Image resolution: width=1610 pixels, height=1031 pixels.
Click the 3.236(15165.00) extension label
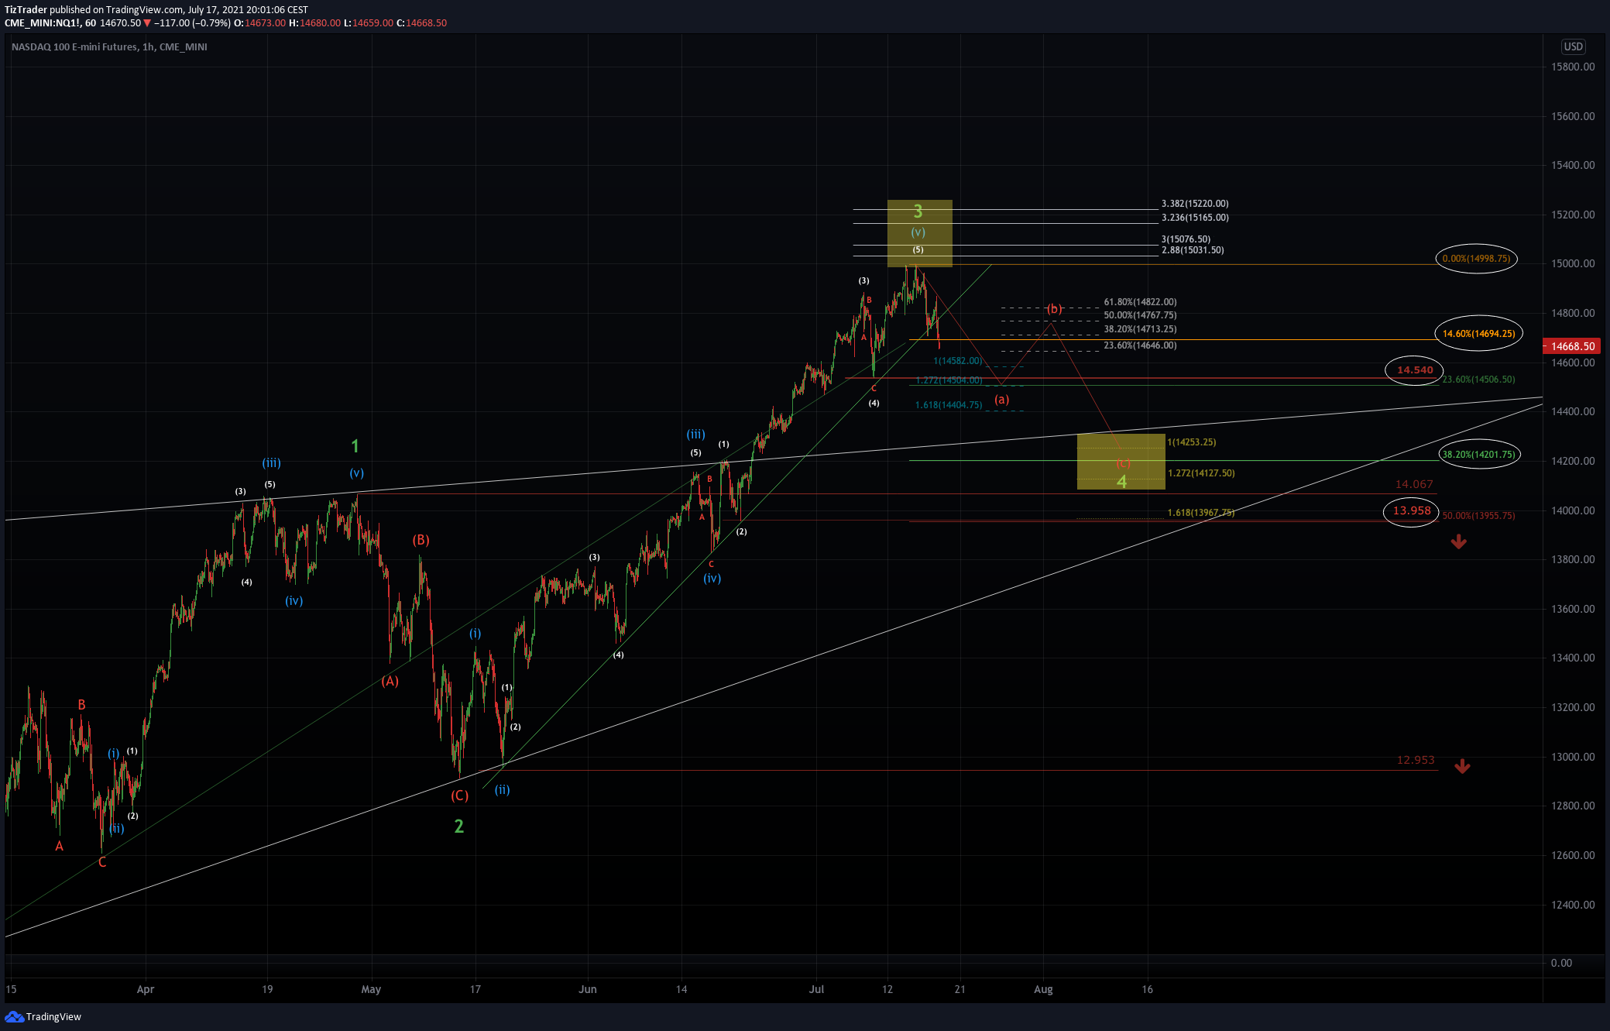pos(1195,218)
